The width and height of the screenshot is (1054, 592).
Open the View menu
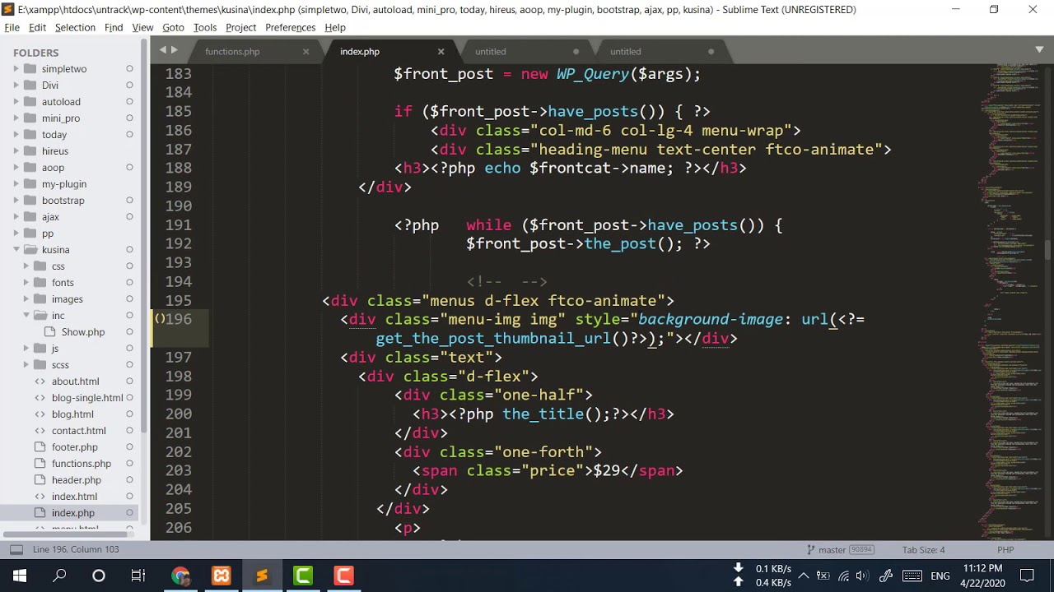pos(142,27)
